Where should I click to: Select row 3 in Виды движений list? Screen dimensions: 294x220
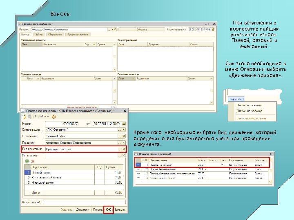pyautogui.click(x=202, y=174)
